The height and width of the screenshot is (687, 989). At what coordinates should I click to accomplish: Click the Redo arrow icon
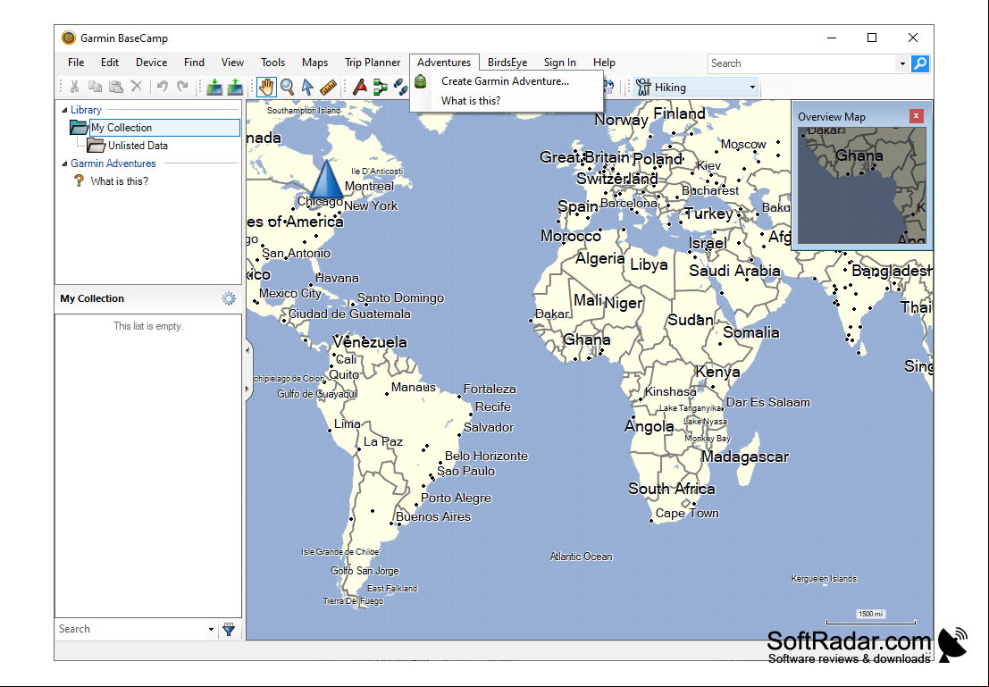[x=183, y=87]
